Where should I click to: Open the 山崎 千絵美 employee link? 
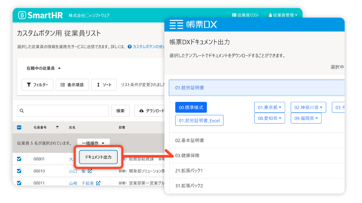click(81, 183)
